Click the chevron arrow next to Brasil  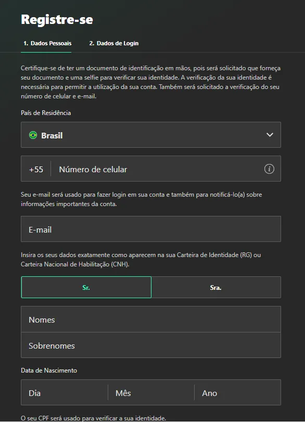pyautogui.click(x=270, y=134)
